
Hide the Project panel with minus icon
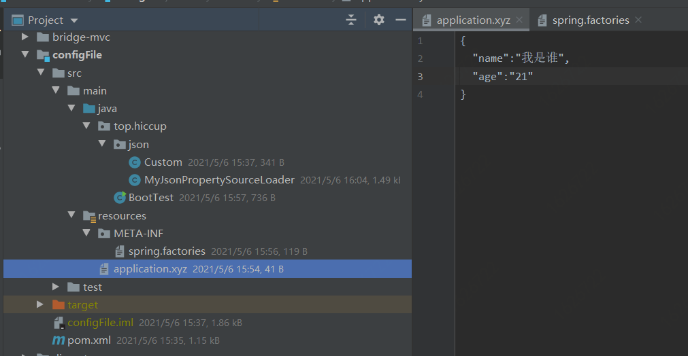click(x=401, y=20)
